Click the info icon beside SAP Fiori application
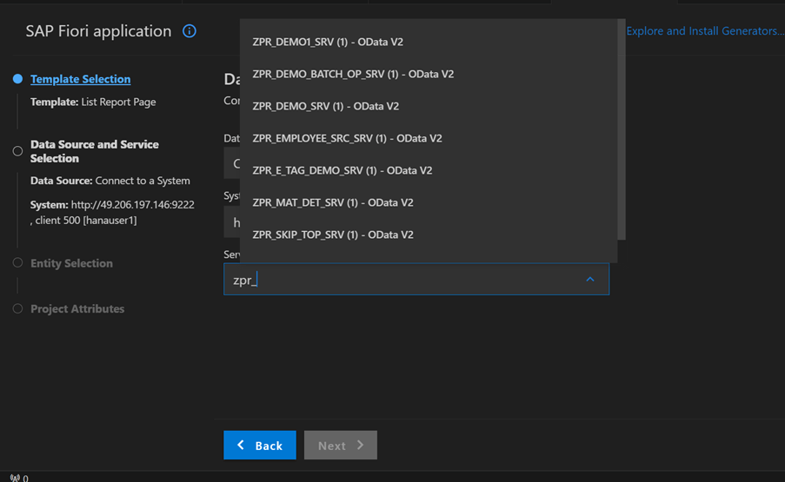 (190, 31)
